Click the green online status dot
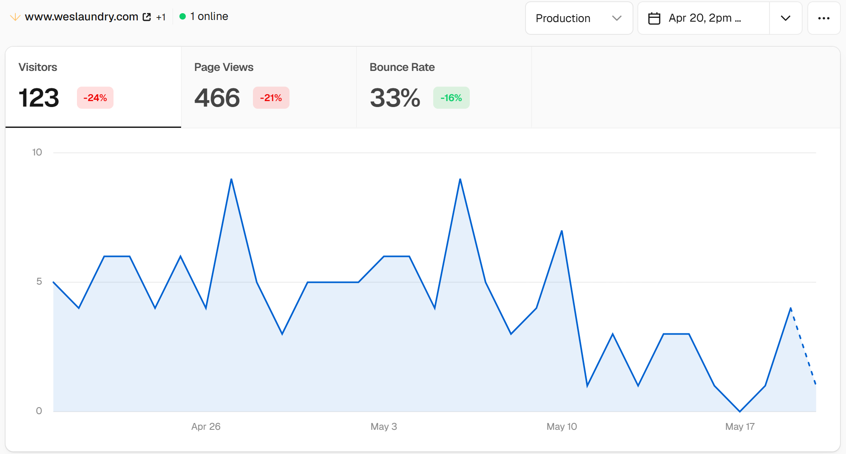 [x=183, y=17]
